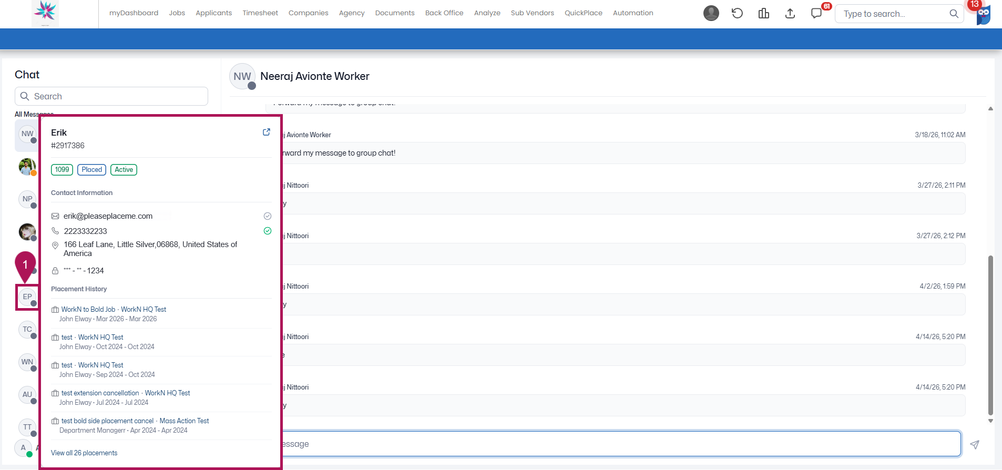Click Neeraj Avionte Worker conversation title
Viewport: 1002px width, 470px height.
(x=315, y=76)
